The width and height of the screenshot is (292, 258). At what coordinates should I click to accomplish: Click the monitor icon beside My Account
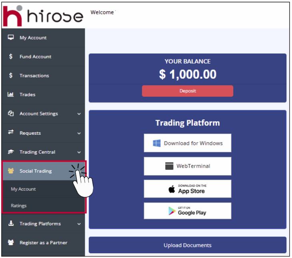click(11, 38)
